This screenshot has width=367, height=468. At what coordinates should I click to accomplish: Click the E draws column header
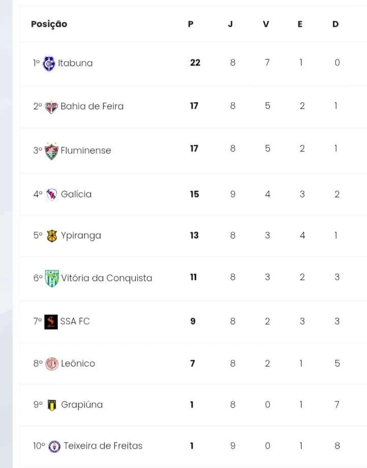[300, 24]
